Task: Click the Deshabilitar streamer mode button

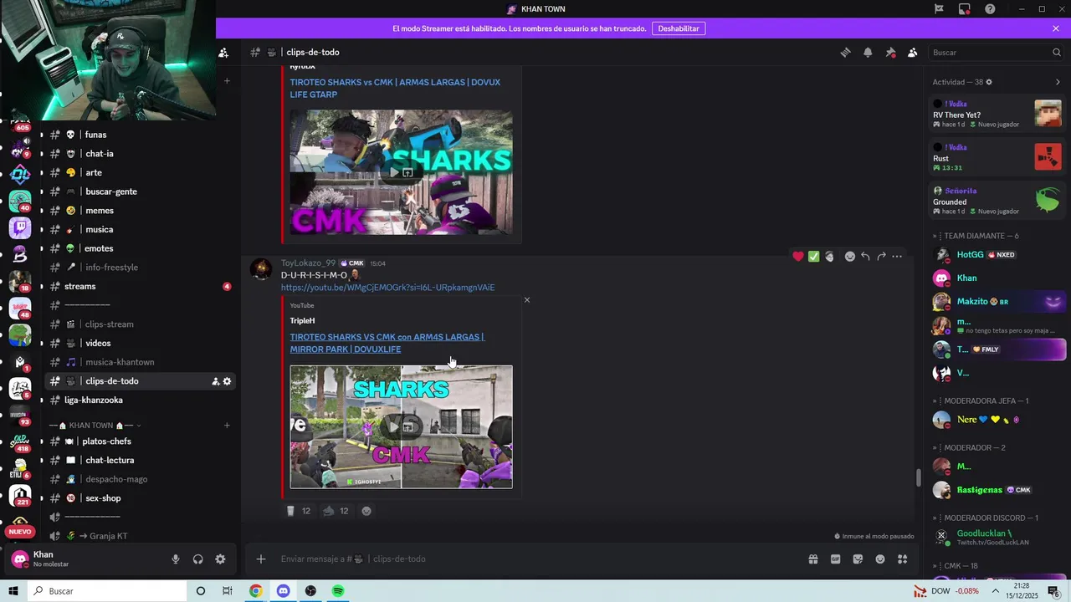Action: click(679, 28)
